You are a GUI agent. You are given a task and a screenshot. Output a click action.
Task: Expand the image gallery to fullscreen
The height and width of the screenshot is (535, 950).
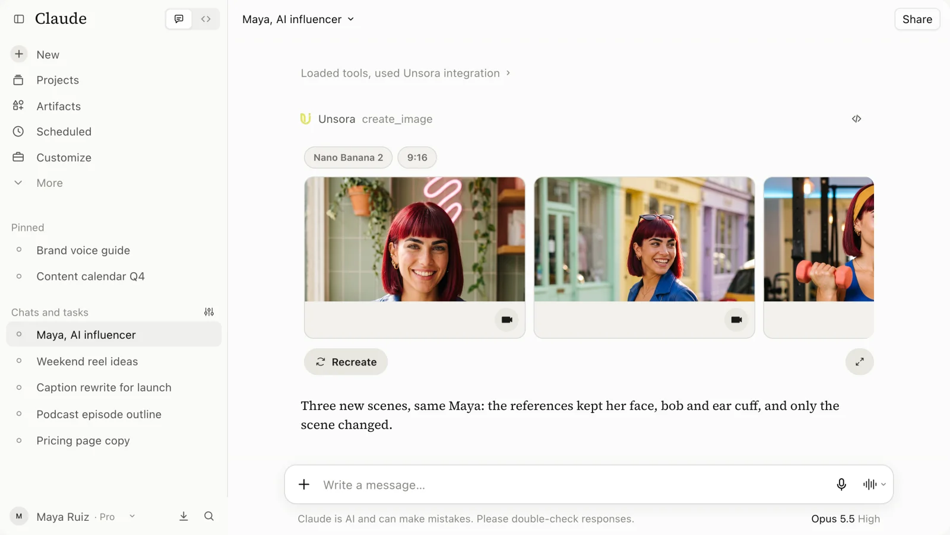coord(860,362)
